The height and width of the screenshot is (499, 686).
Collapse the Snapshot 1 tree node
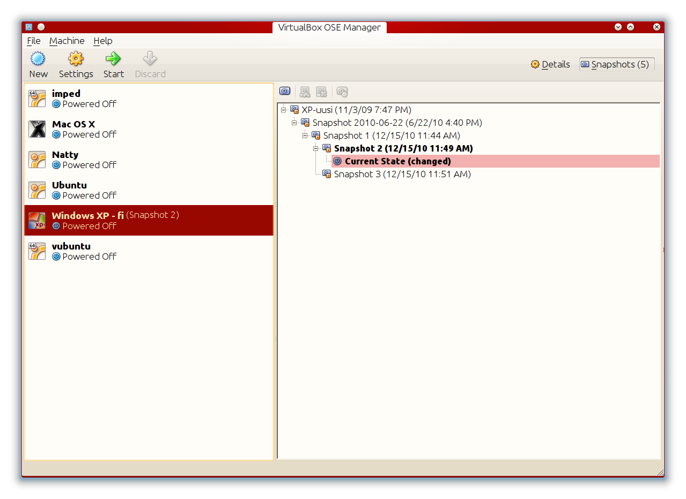tap(305, 135)
